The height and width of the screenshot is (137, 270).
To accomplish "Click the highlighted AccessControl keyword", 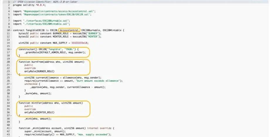I will (x=69, y=30).
